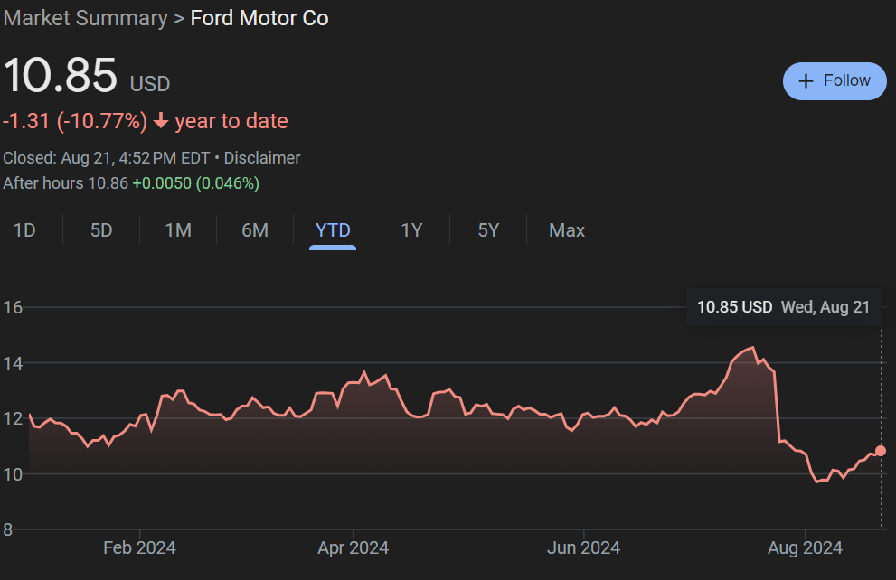
Task: Follow Ford Motor Co stock
Action: [835, 81]
